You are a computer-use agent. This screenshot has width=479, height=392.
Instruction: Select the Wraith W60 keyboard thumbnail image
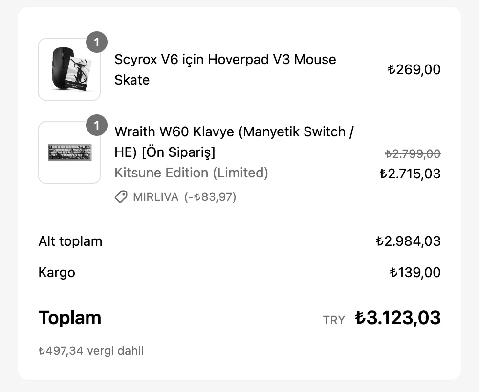click(69, 152)
